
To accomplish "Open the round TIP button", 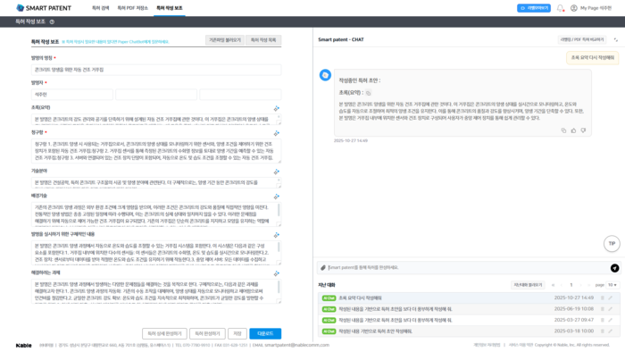I will point(612,244).
